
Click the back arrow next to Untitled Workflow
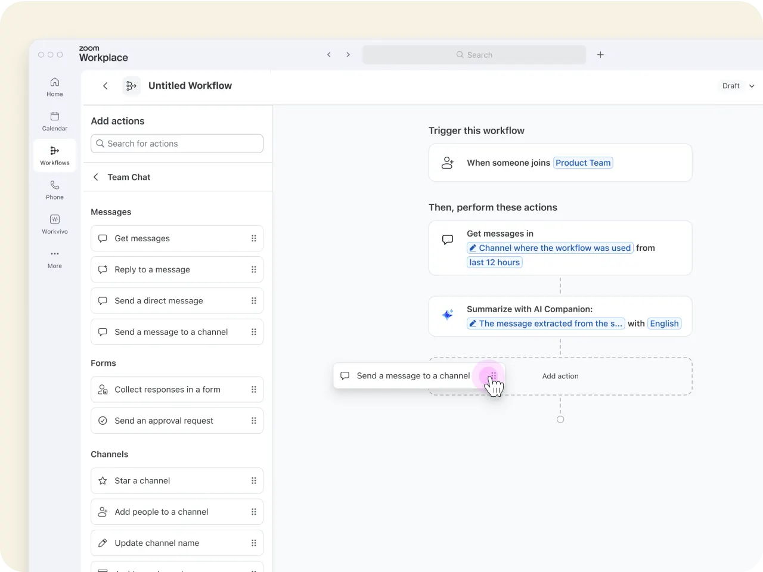tap(106, 86)
